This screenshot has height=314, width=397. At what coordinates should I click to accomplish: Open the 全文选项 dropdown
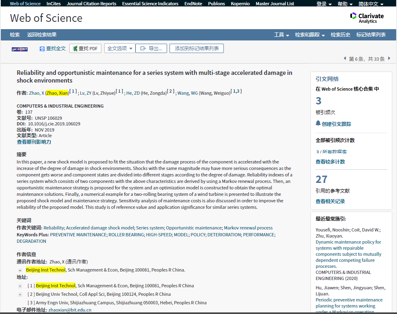[x=120, y=49]
